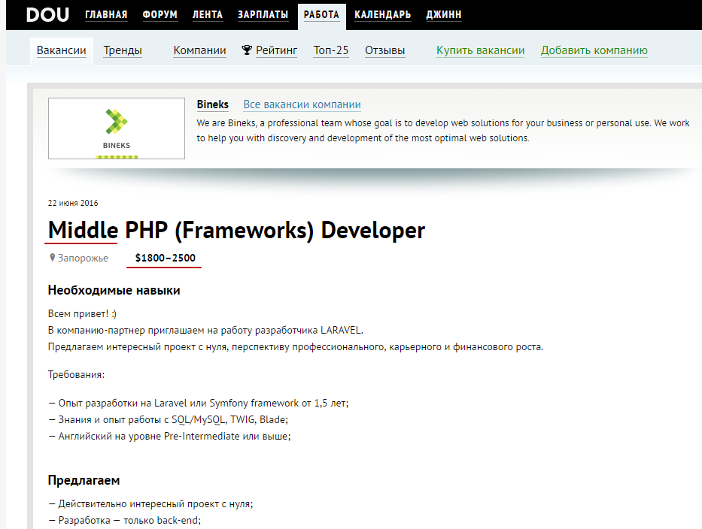This screenshot has width=702, height=529.
Task: Click the Купить вакансии link
Action: click(x=480, y=50)
